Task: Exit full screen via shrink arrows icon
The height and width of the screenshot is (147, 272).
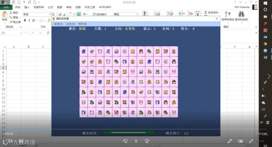Action: pos(251,141)
